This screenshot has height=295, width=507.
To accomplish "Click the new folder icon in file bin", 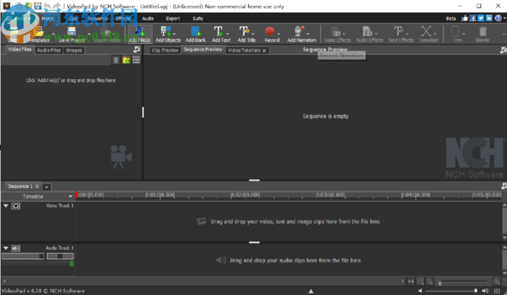I will 126,60.
